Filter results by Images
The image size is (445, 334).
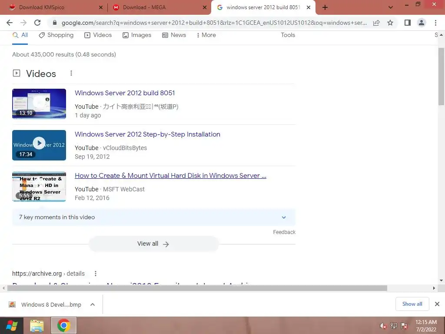click(137, 35)
